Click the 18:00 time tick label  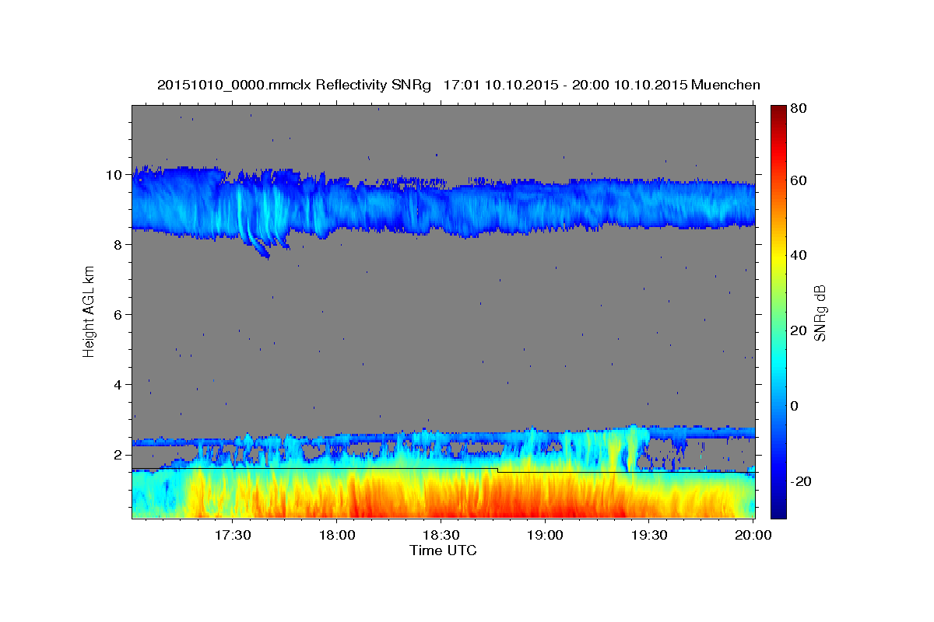pos(337,536)
